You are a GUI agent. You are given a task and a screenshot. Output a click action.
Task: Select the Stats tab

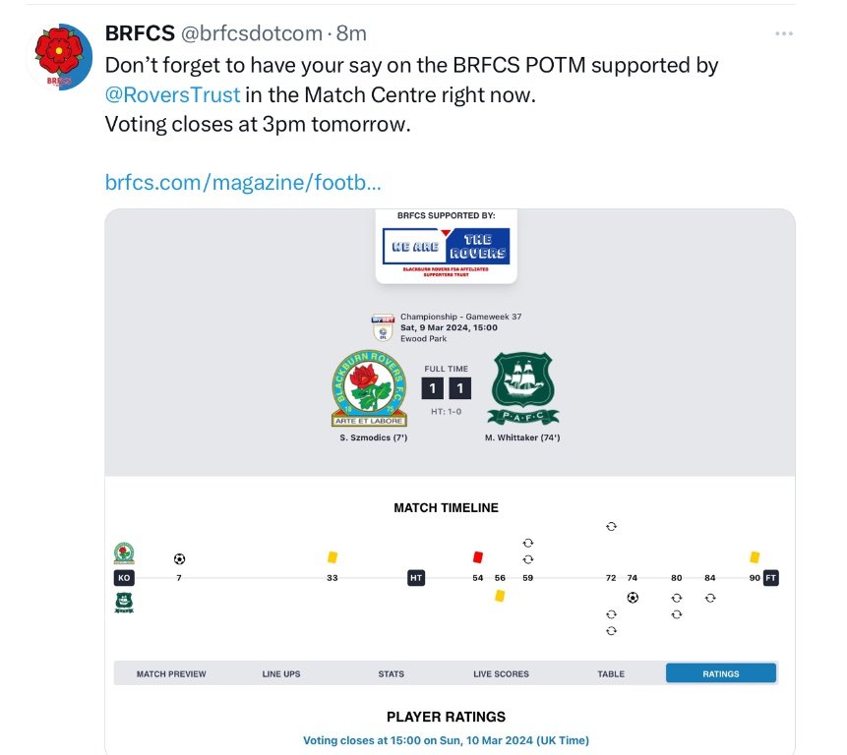tap(392, 673)
